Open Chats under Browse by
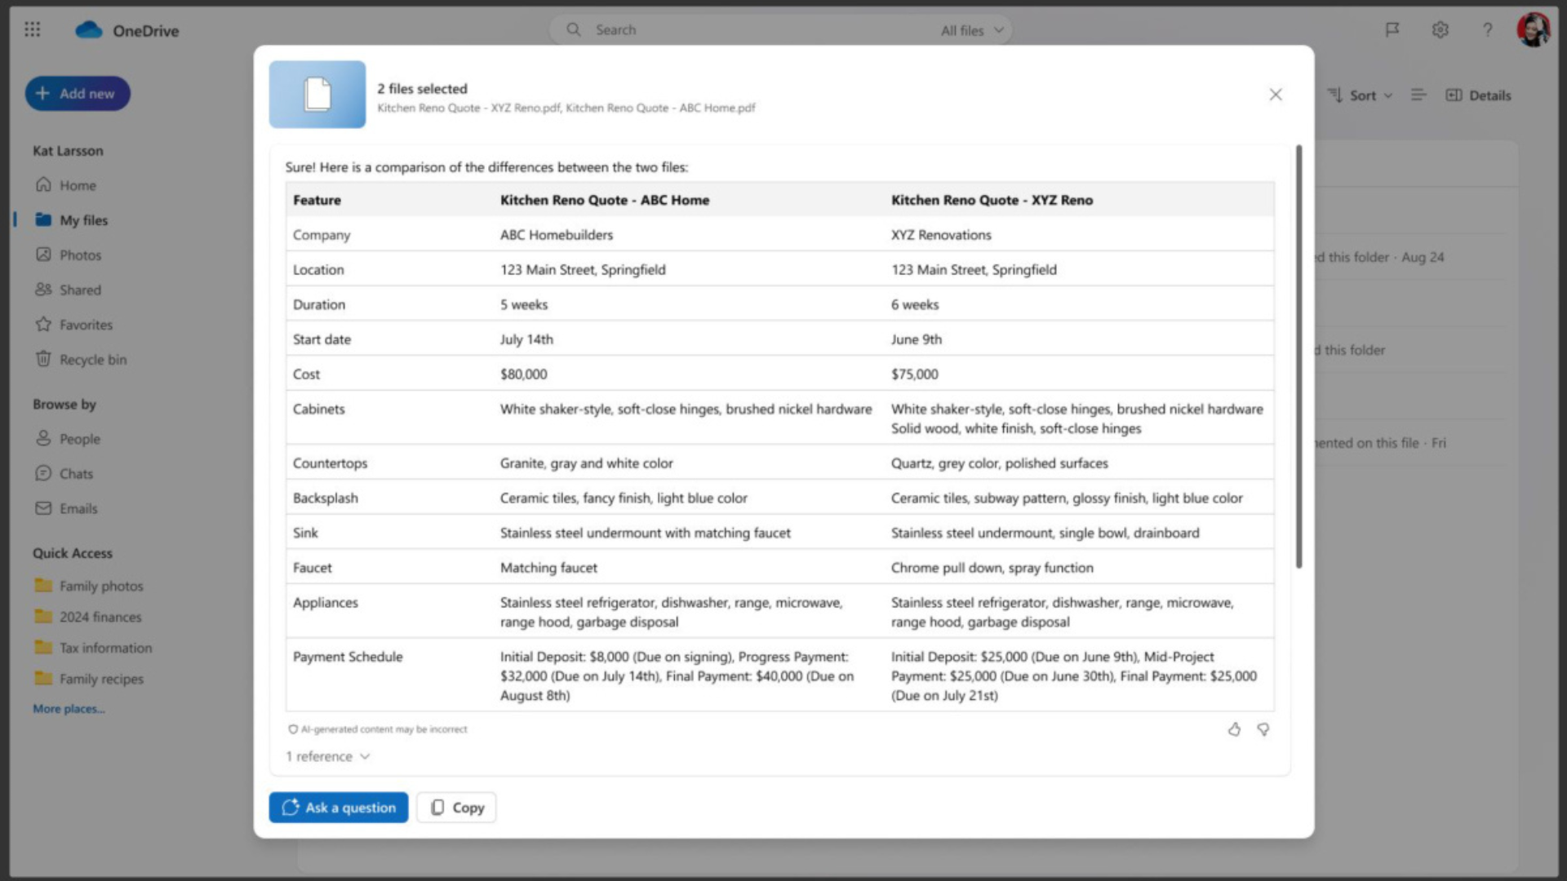1567x881 pixels. [75, 473]
